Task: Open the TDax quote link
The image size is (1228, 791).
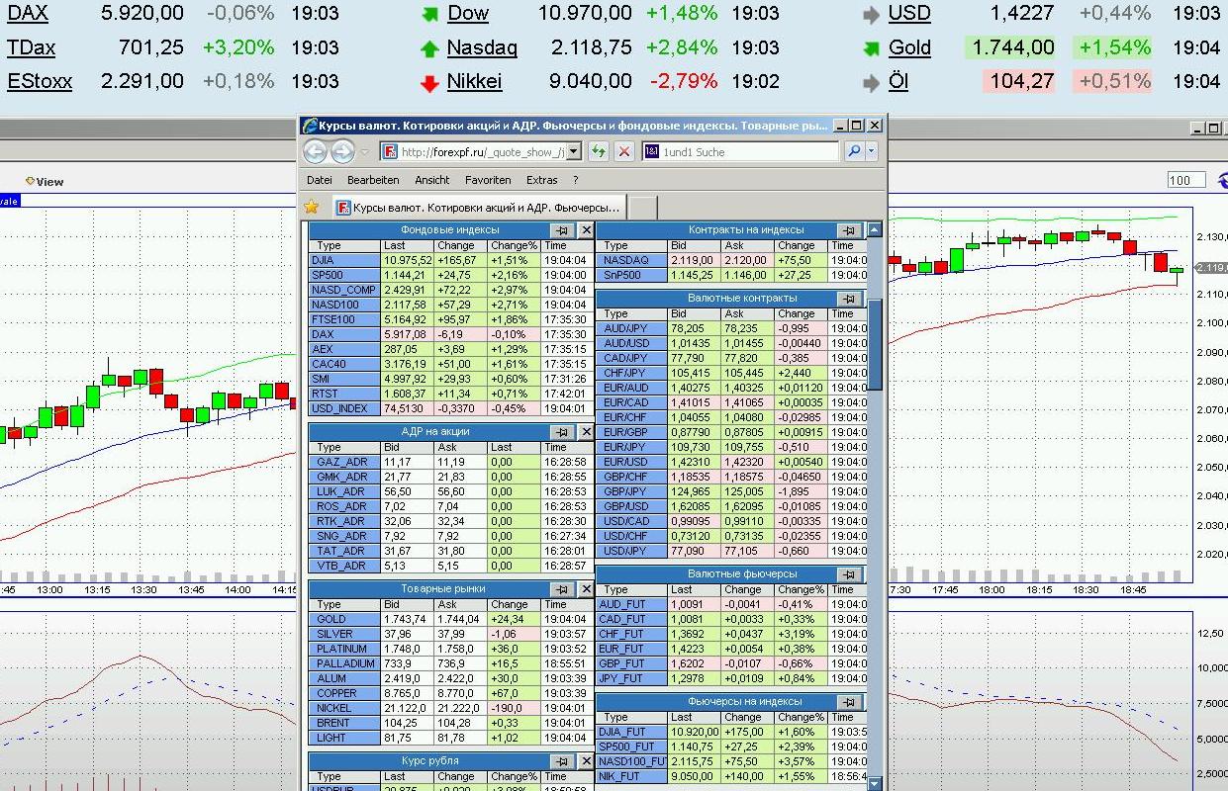Action: (32, 47)
